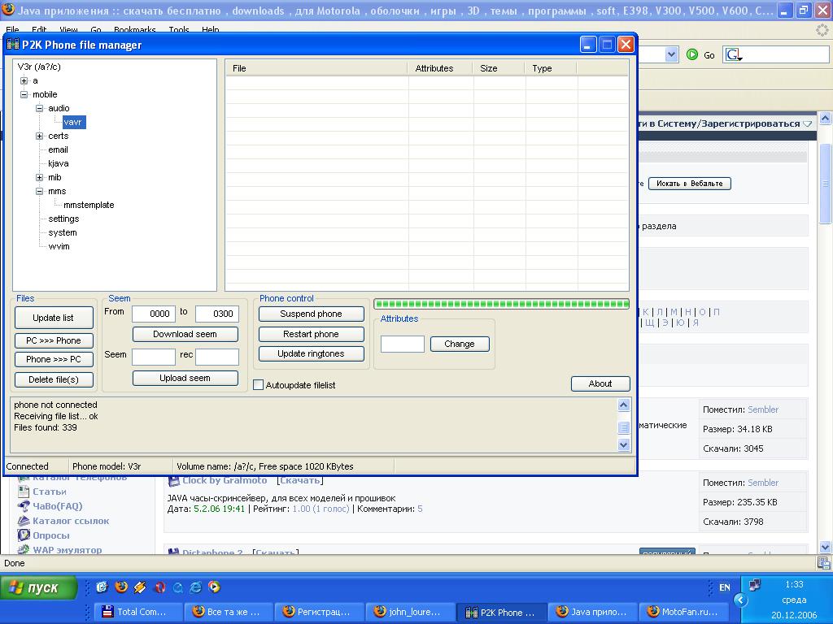The width and height of the screenshot is (833, 624).
Task: Expand the 'a' folder in the tree
Action: pyautogui.click(x=24, y=80)
